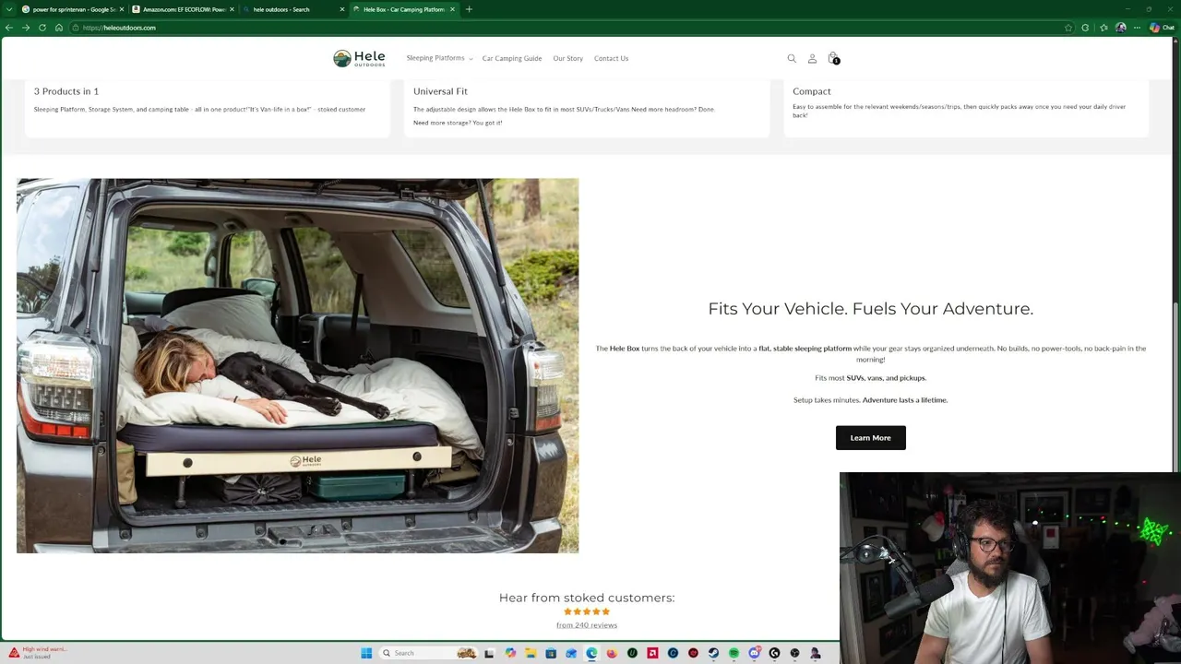
Task: Open AMD software taskbar icon
Action: click(652, 653)
